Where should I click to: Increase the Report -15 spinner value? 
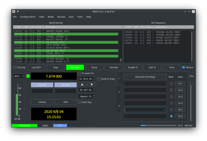94,95
